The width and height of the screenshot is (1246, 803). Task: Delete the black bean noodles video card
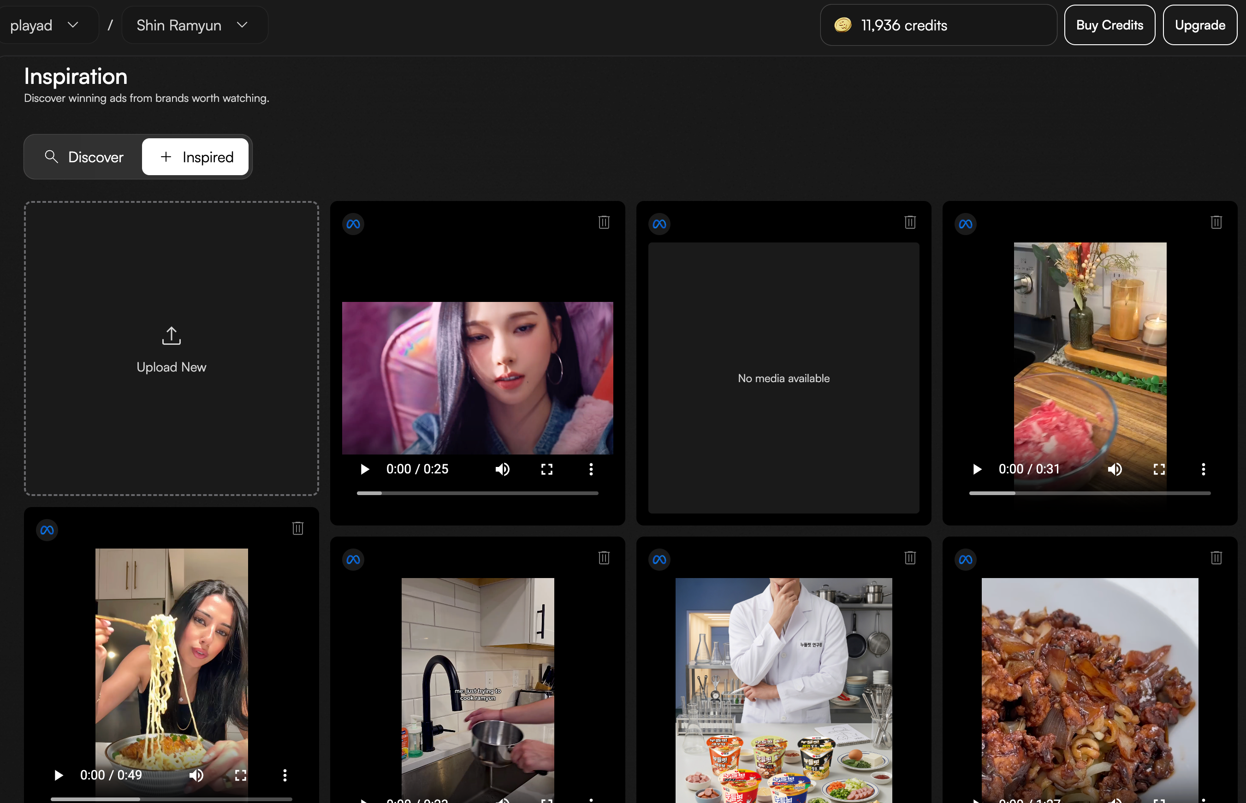[x=1216, y=558]
